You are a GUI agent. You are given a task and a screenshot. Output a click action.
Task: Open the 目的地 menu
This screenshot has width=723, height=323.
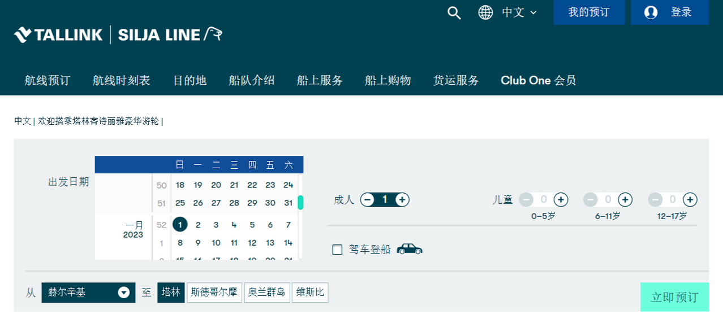(190, 80)
